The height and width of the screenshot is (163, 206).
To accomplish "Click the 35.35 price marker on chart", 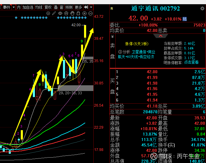I will coord(88,61).
